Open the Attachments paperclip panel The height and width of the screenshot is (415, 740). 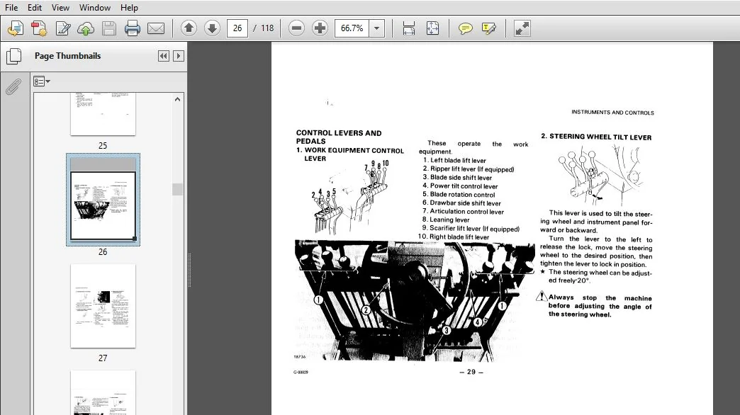click(13, 86)
